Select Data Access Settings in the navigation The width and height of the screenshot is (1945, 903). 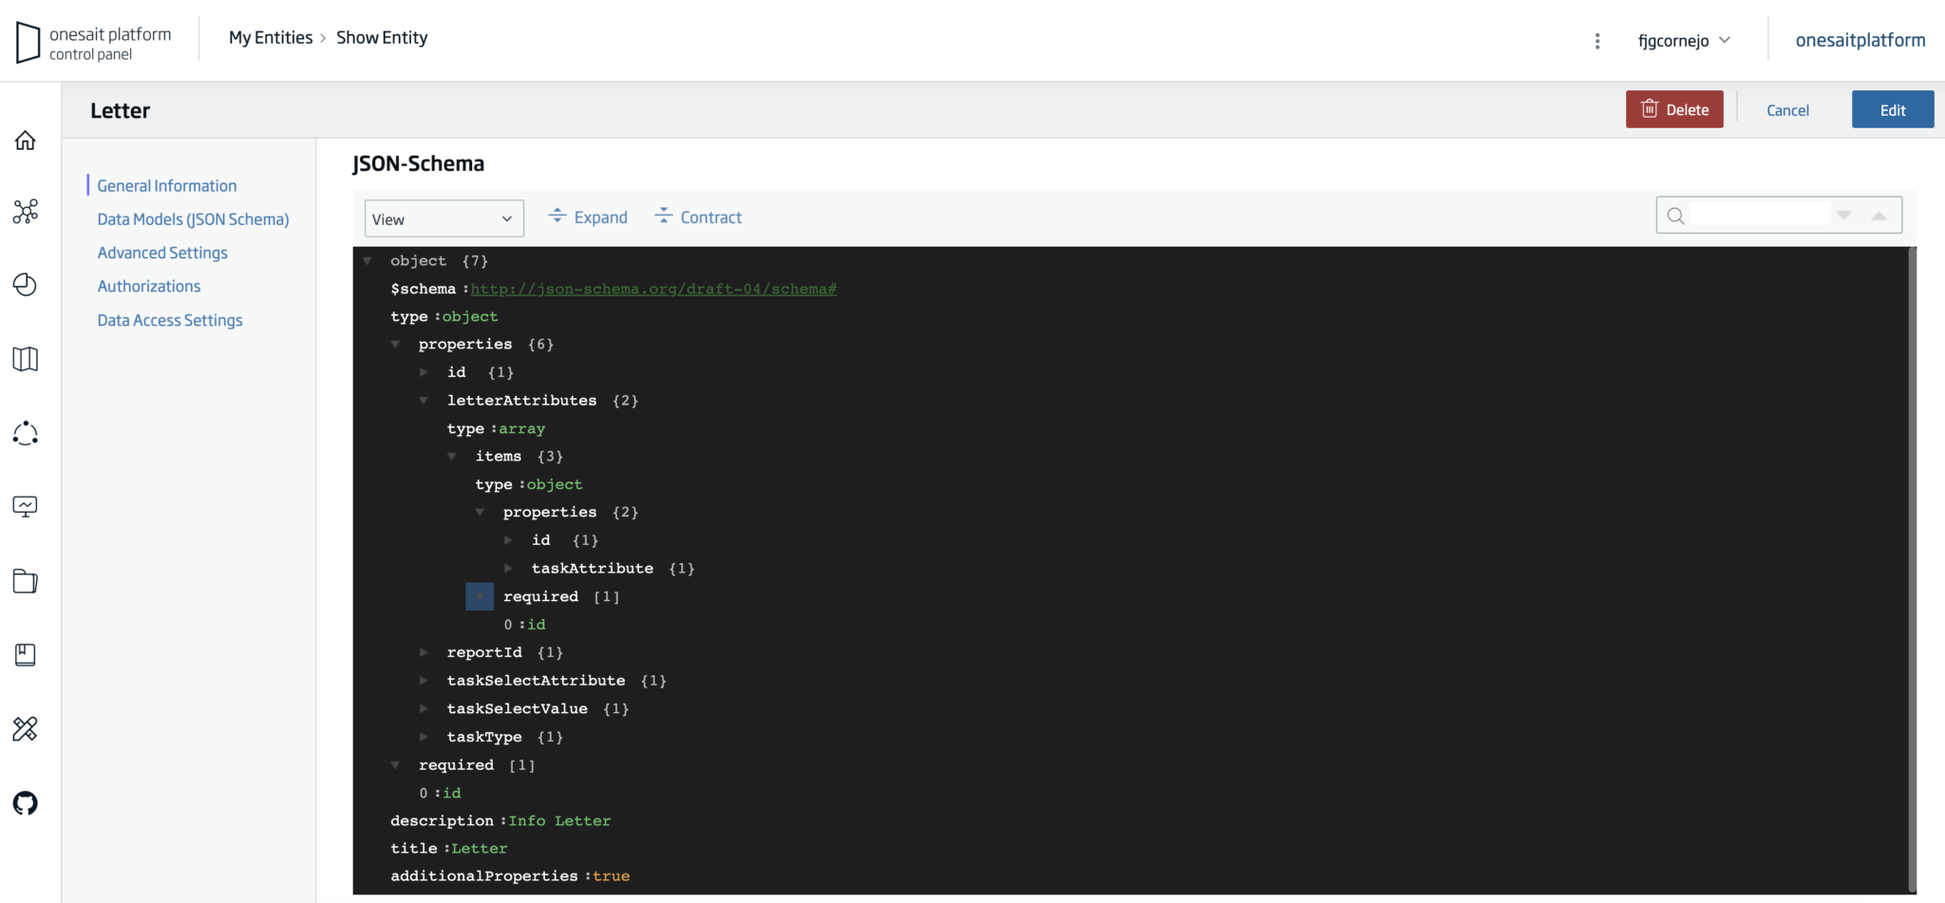169,320
